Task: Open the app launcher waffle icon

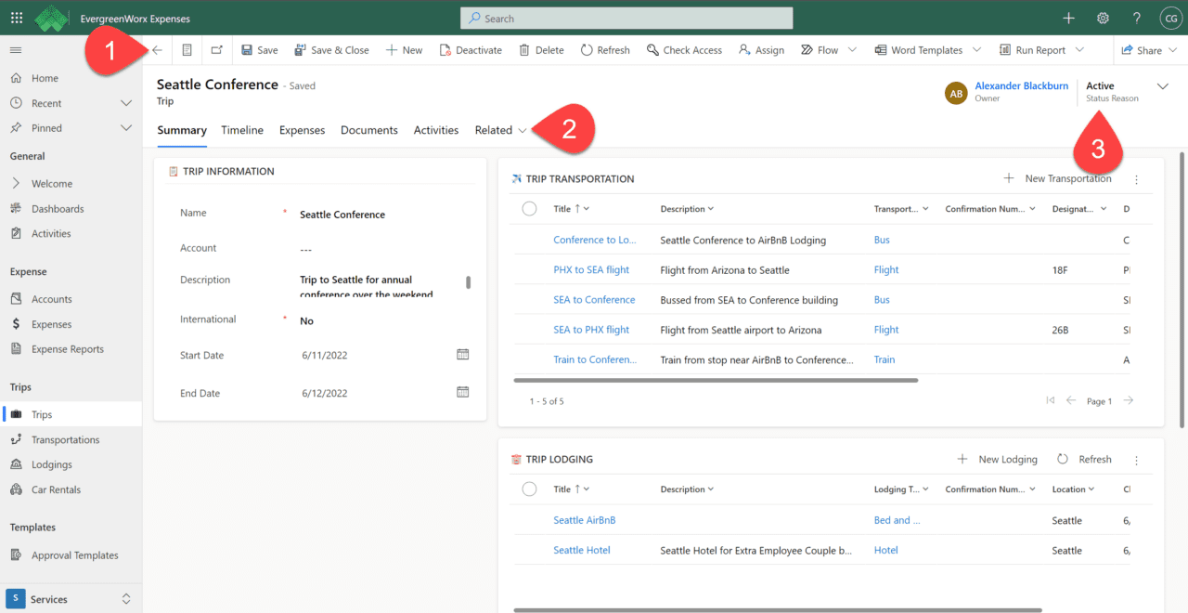Action: click(x=17, y=18)
